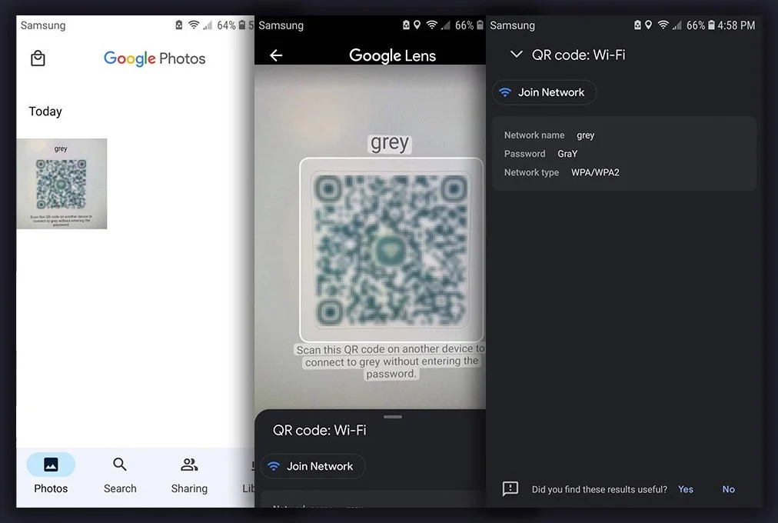The height and width of the screenshot is (523, 778).
Task: Tap the Search tab magnifier icon
Action: (x=120, y=465)
